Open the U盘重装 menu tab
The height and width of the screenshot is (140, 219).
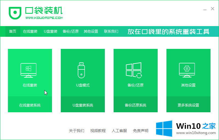pyautogui.click(x=51, y=31)
